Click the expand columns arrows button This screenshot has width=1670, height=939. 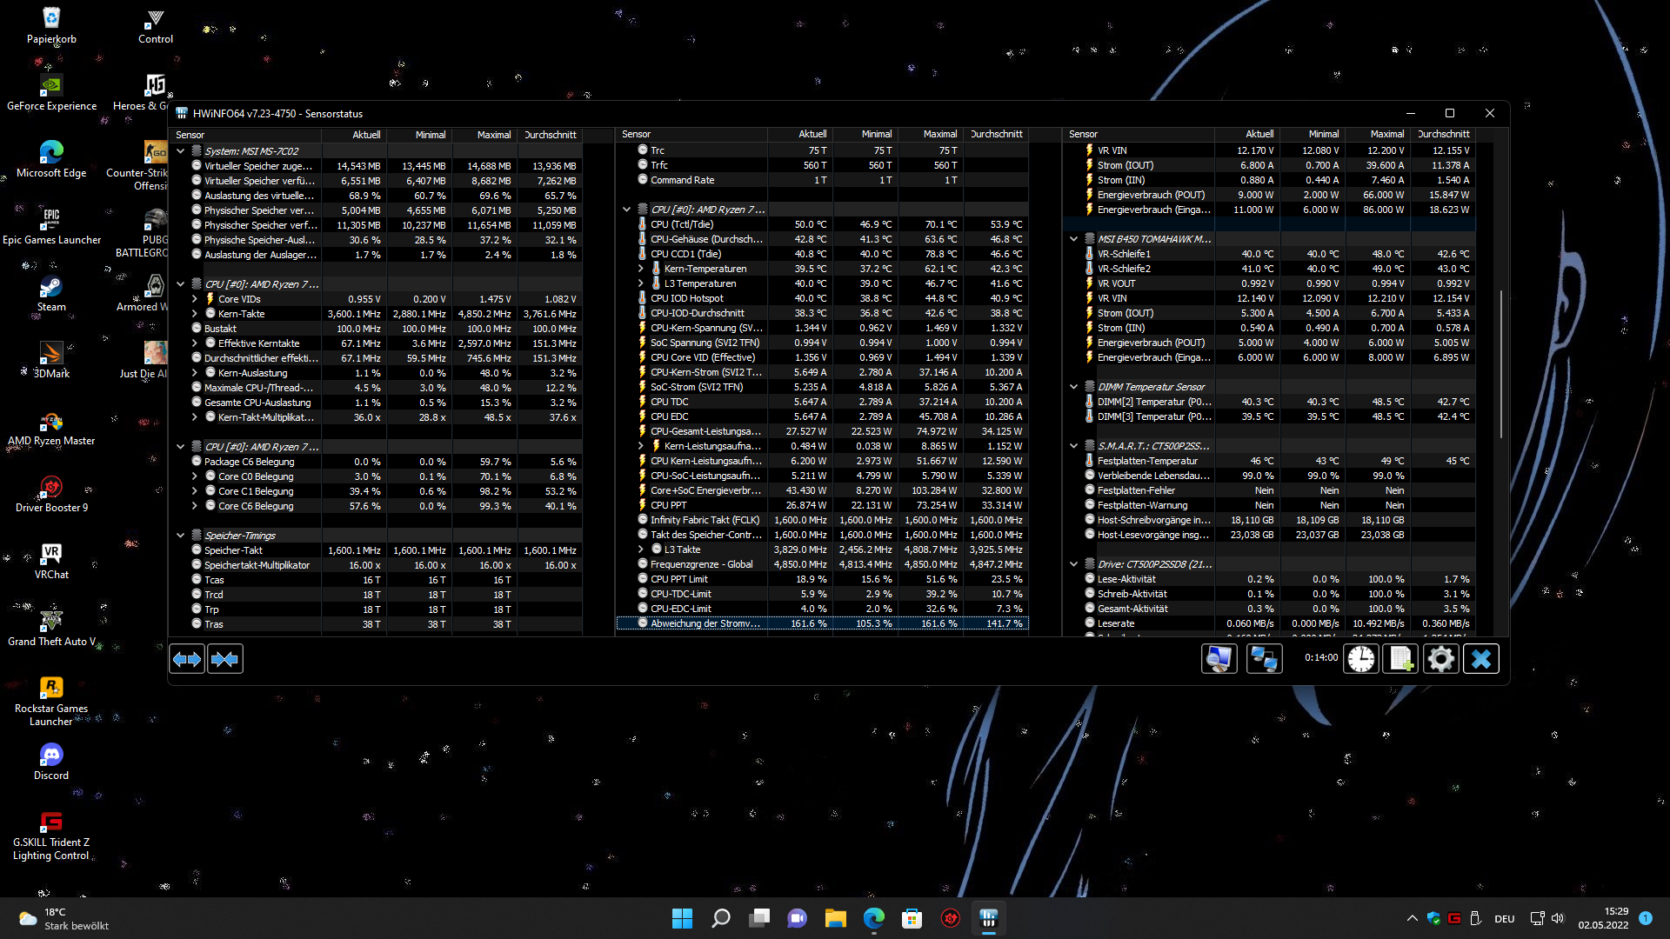pyautogui.click(x=187, y=660)
